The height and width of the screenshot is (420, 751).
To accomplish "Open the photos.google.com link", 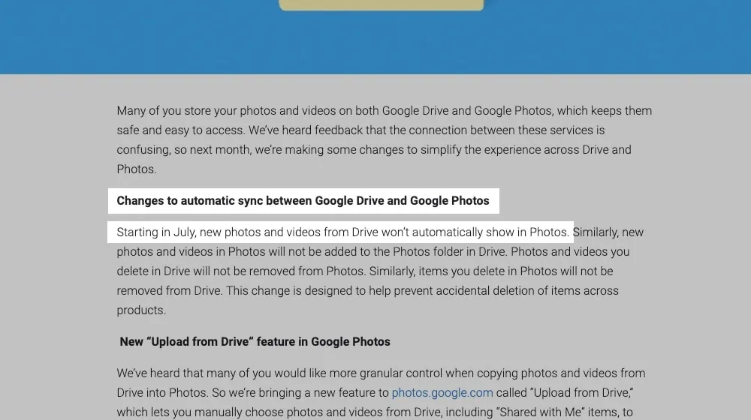I will point(442,393).
